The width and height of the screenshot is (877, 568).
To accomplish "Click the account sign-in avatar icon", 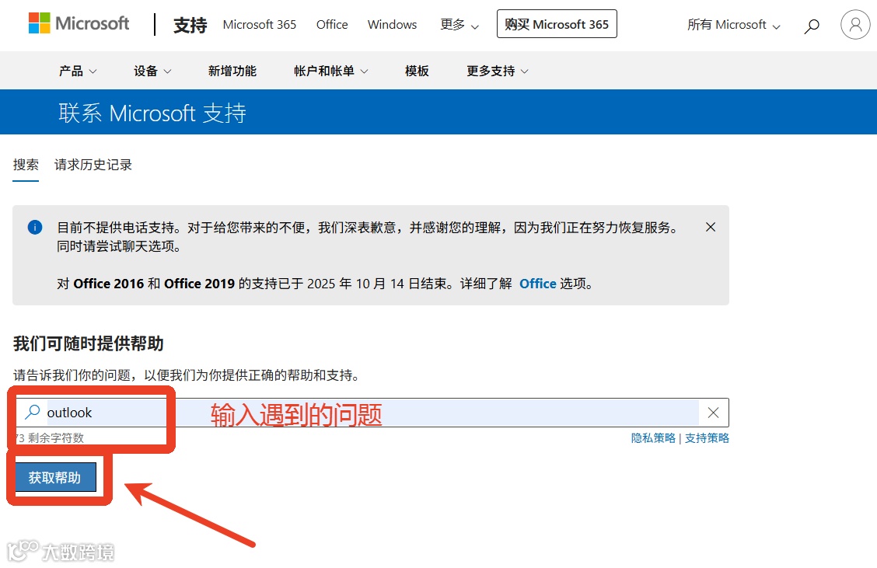I will coord(855,25).
